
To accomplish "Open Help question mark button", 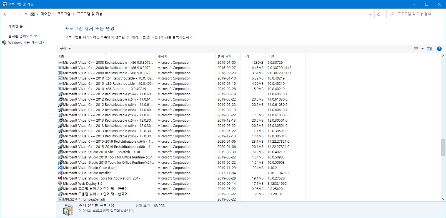I will click(439, 49).
